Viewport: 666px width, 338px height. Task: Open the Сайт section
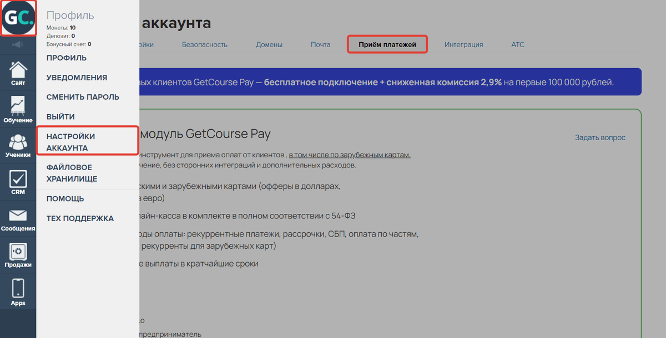tap(18, 74)
